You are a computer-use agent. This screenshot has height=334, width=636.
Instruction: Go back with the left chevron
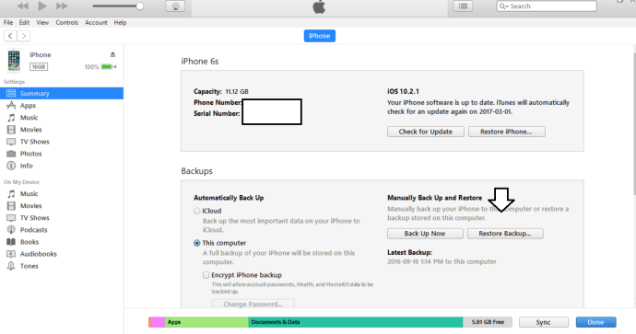click(x=10, y=36)
